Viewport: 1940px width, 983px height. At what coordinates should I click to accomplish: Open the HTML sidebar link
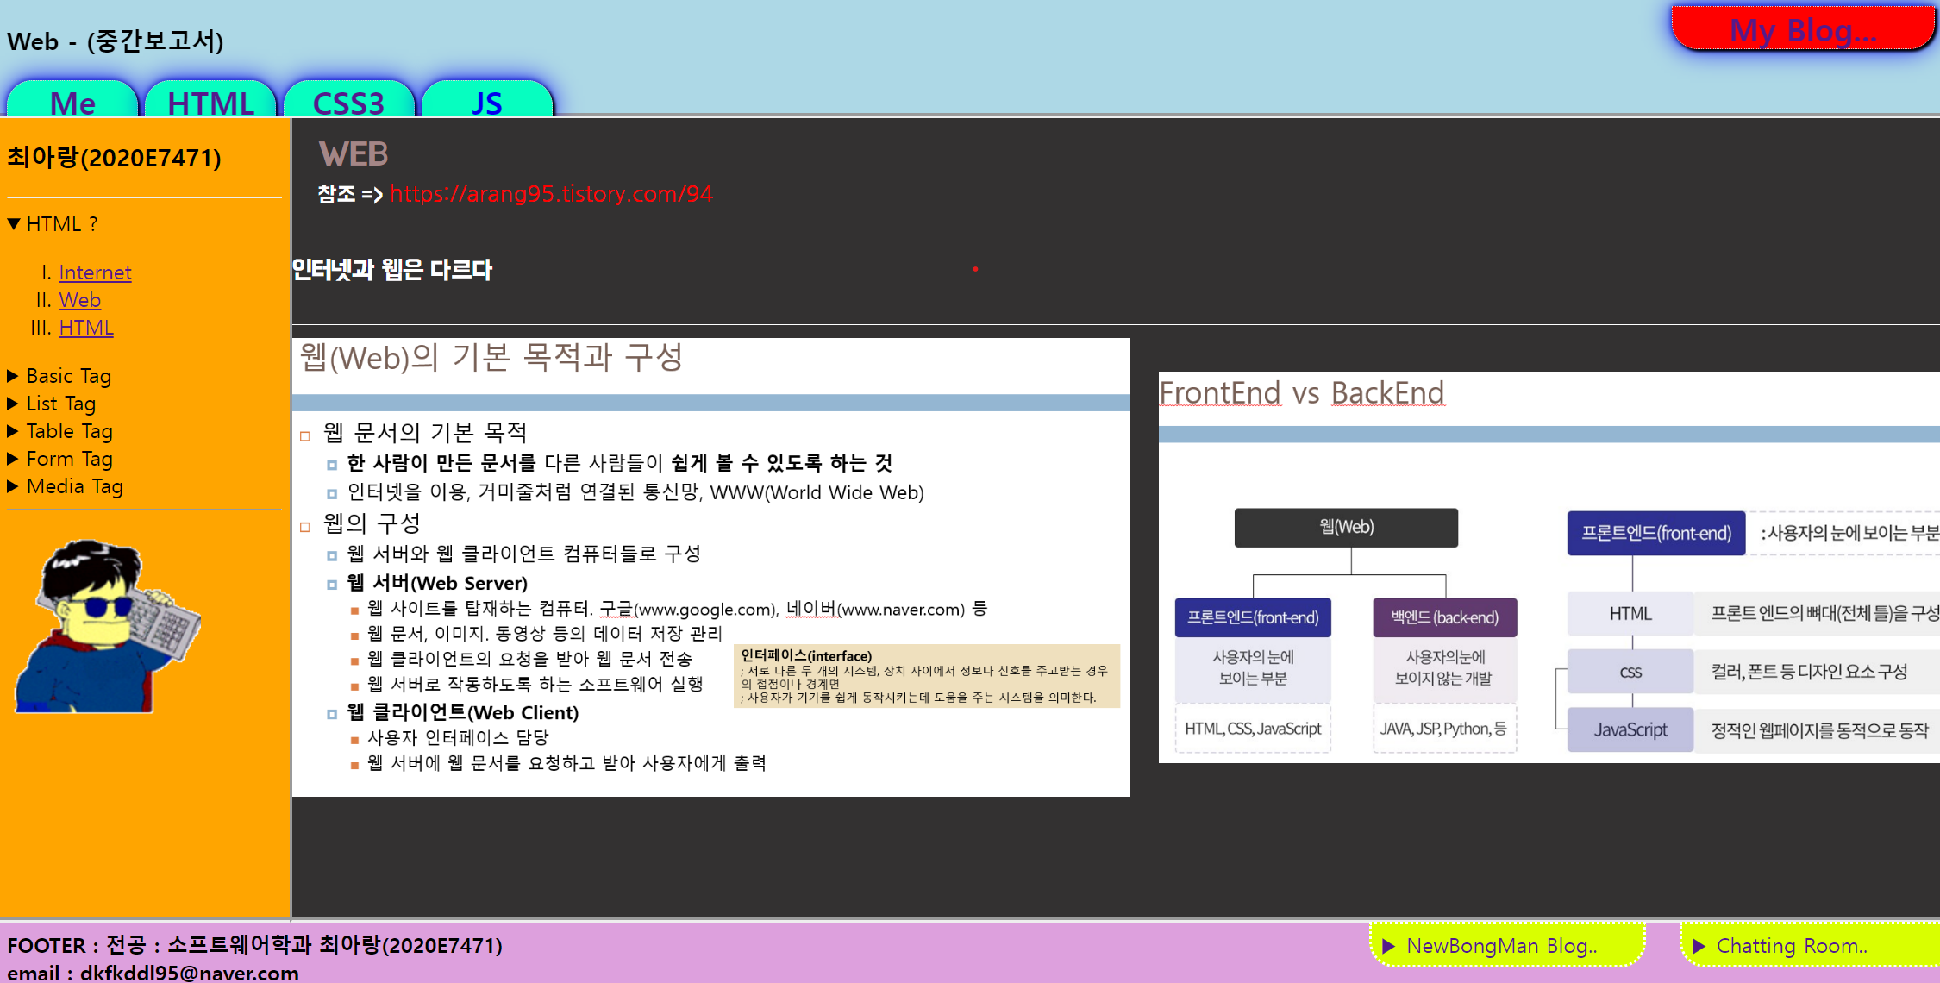coord(85,328)
